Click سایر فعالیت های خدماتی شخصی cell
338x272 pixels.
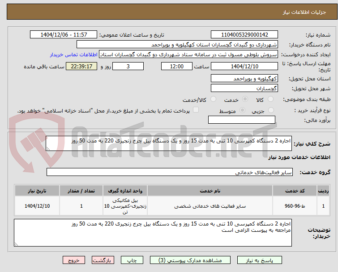tap(210, 206)
